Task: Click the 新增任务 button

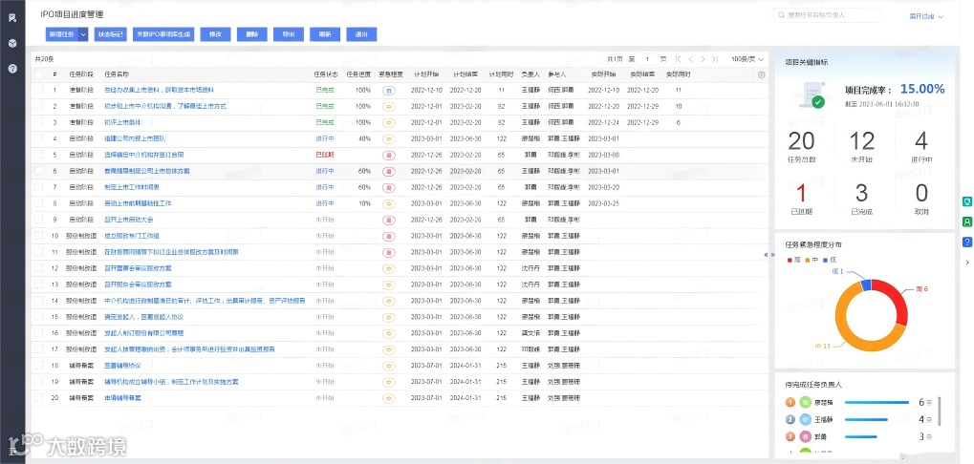Action: coord(61,34)
